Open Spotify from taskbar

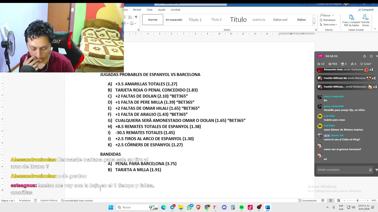click(x=242, y=207)
